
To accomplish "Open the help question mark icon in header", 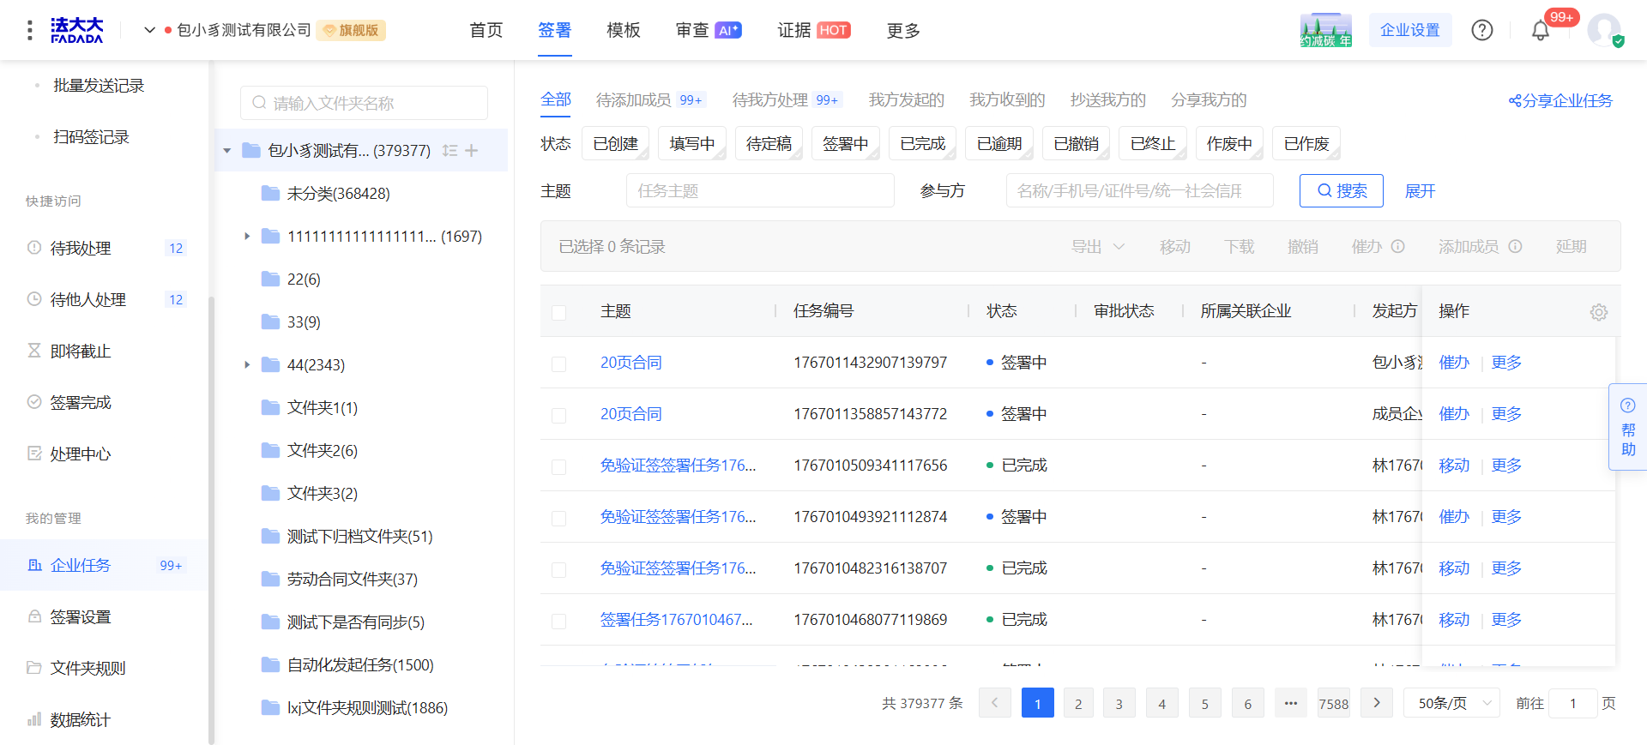I will (1482, 30).
